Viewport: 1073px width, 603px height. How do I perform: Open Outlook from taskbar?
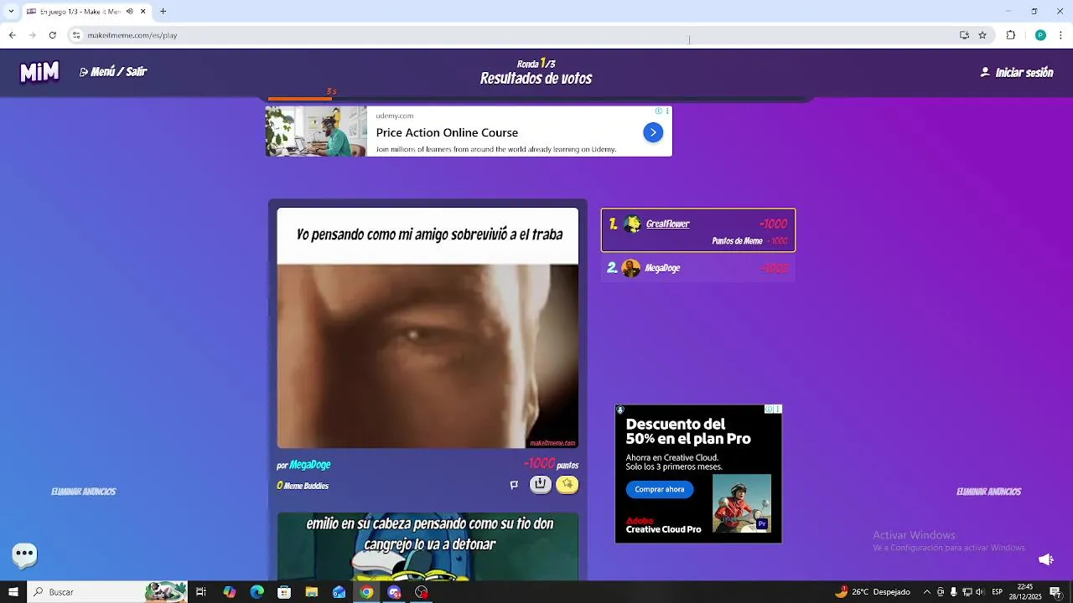click(x=339, y=592)
